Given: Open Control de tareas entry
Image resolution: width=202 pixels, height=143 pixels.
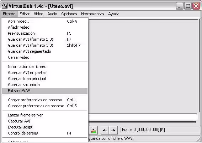Looking at the screenshot, I should 45,133.
